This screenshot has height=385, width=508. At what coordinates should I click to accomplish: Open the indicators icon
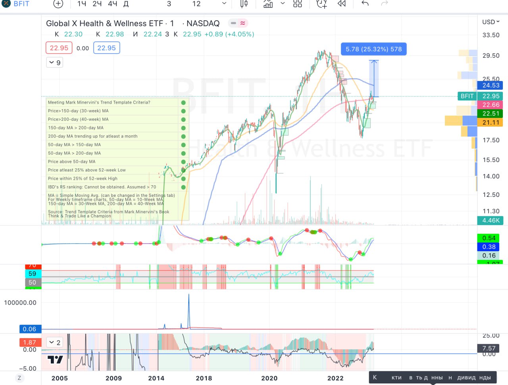click(268, 4)
